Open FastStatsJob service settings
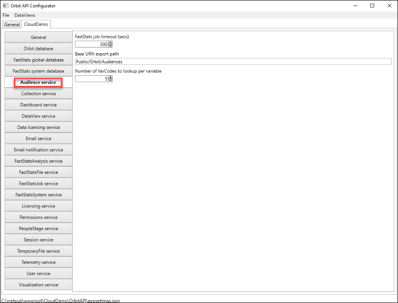 pos(38,183)
